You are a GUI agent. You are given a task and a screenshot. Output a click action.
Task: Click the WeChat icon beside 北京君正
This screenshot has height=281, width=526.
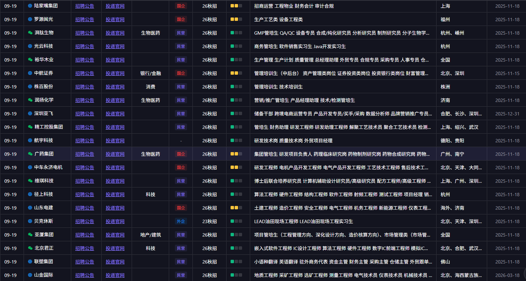pyautogui.click(x=30, y=248)
